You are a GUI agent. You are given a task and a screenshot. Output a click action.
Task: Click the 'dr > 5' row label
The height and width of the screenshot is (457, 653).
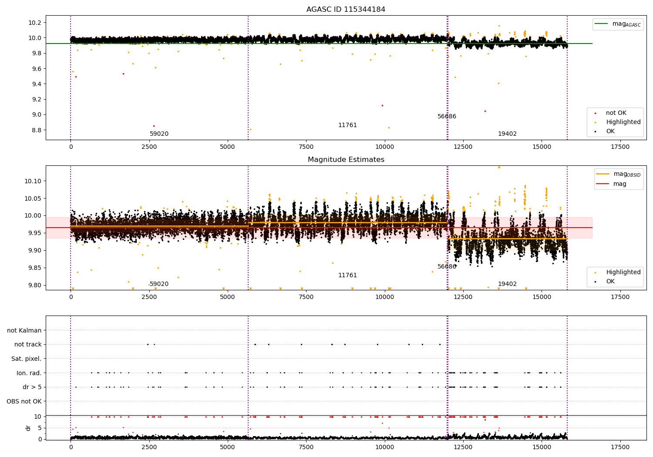(x=32, y=387)
